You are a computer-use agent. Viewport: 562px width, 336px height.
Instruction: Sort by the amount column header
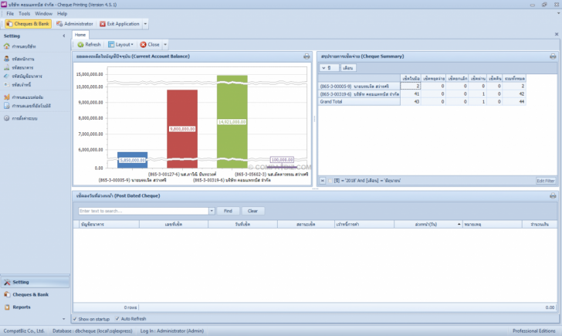tap(539, 224)
